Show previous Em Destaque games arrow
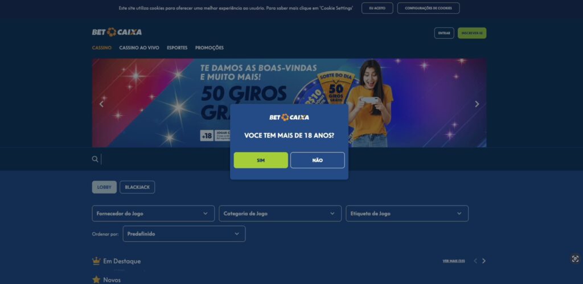This screenshot has width=583, height=284. pos(475,261)
